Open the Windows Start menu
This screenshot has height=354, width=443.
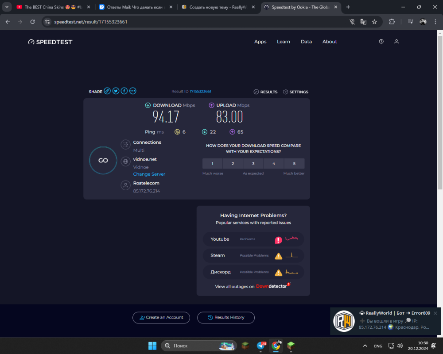pos(152,346)
